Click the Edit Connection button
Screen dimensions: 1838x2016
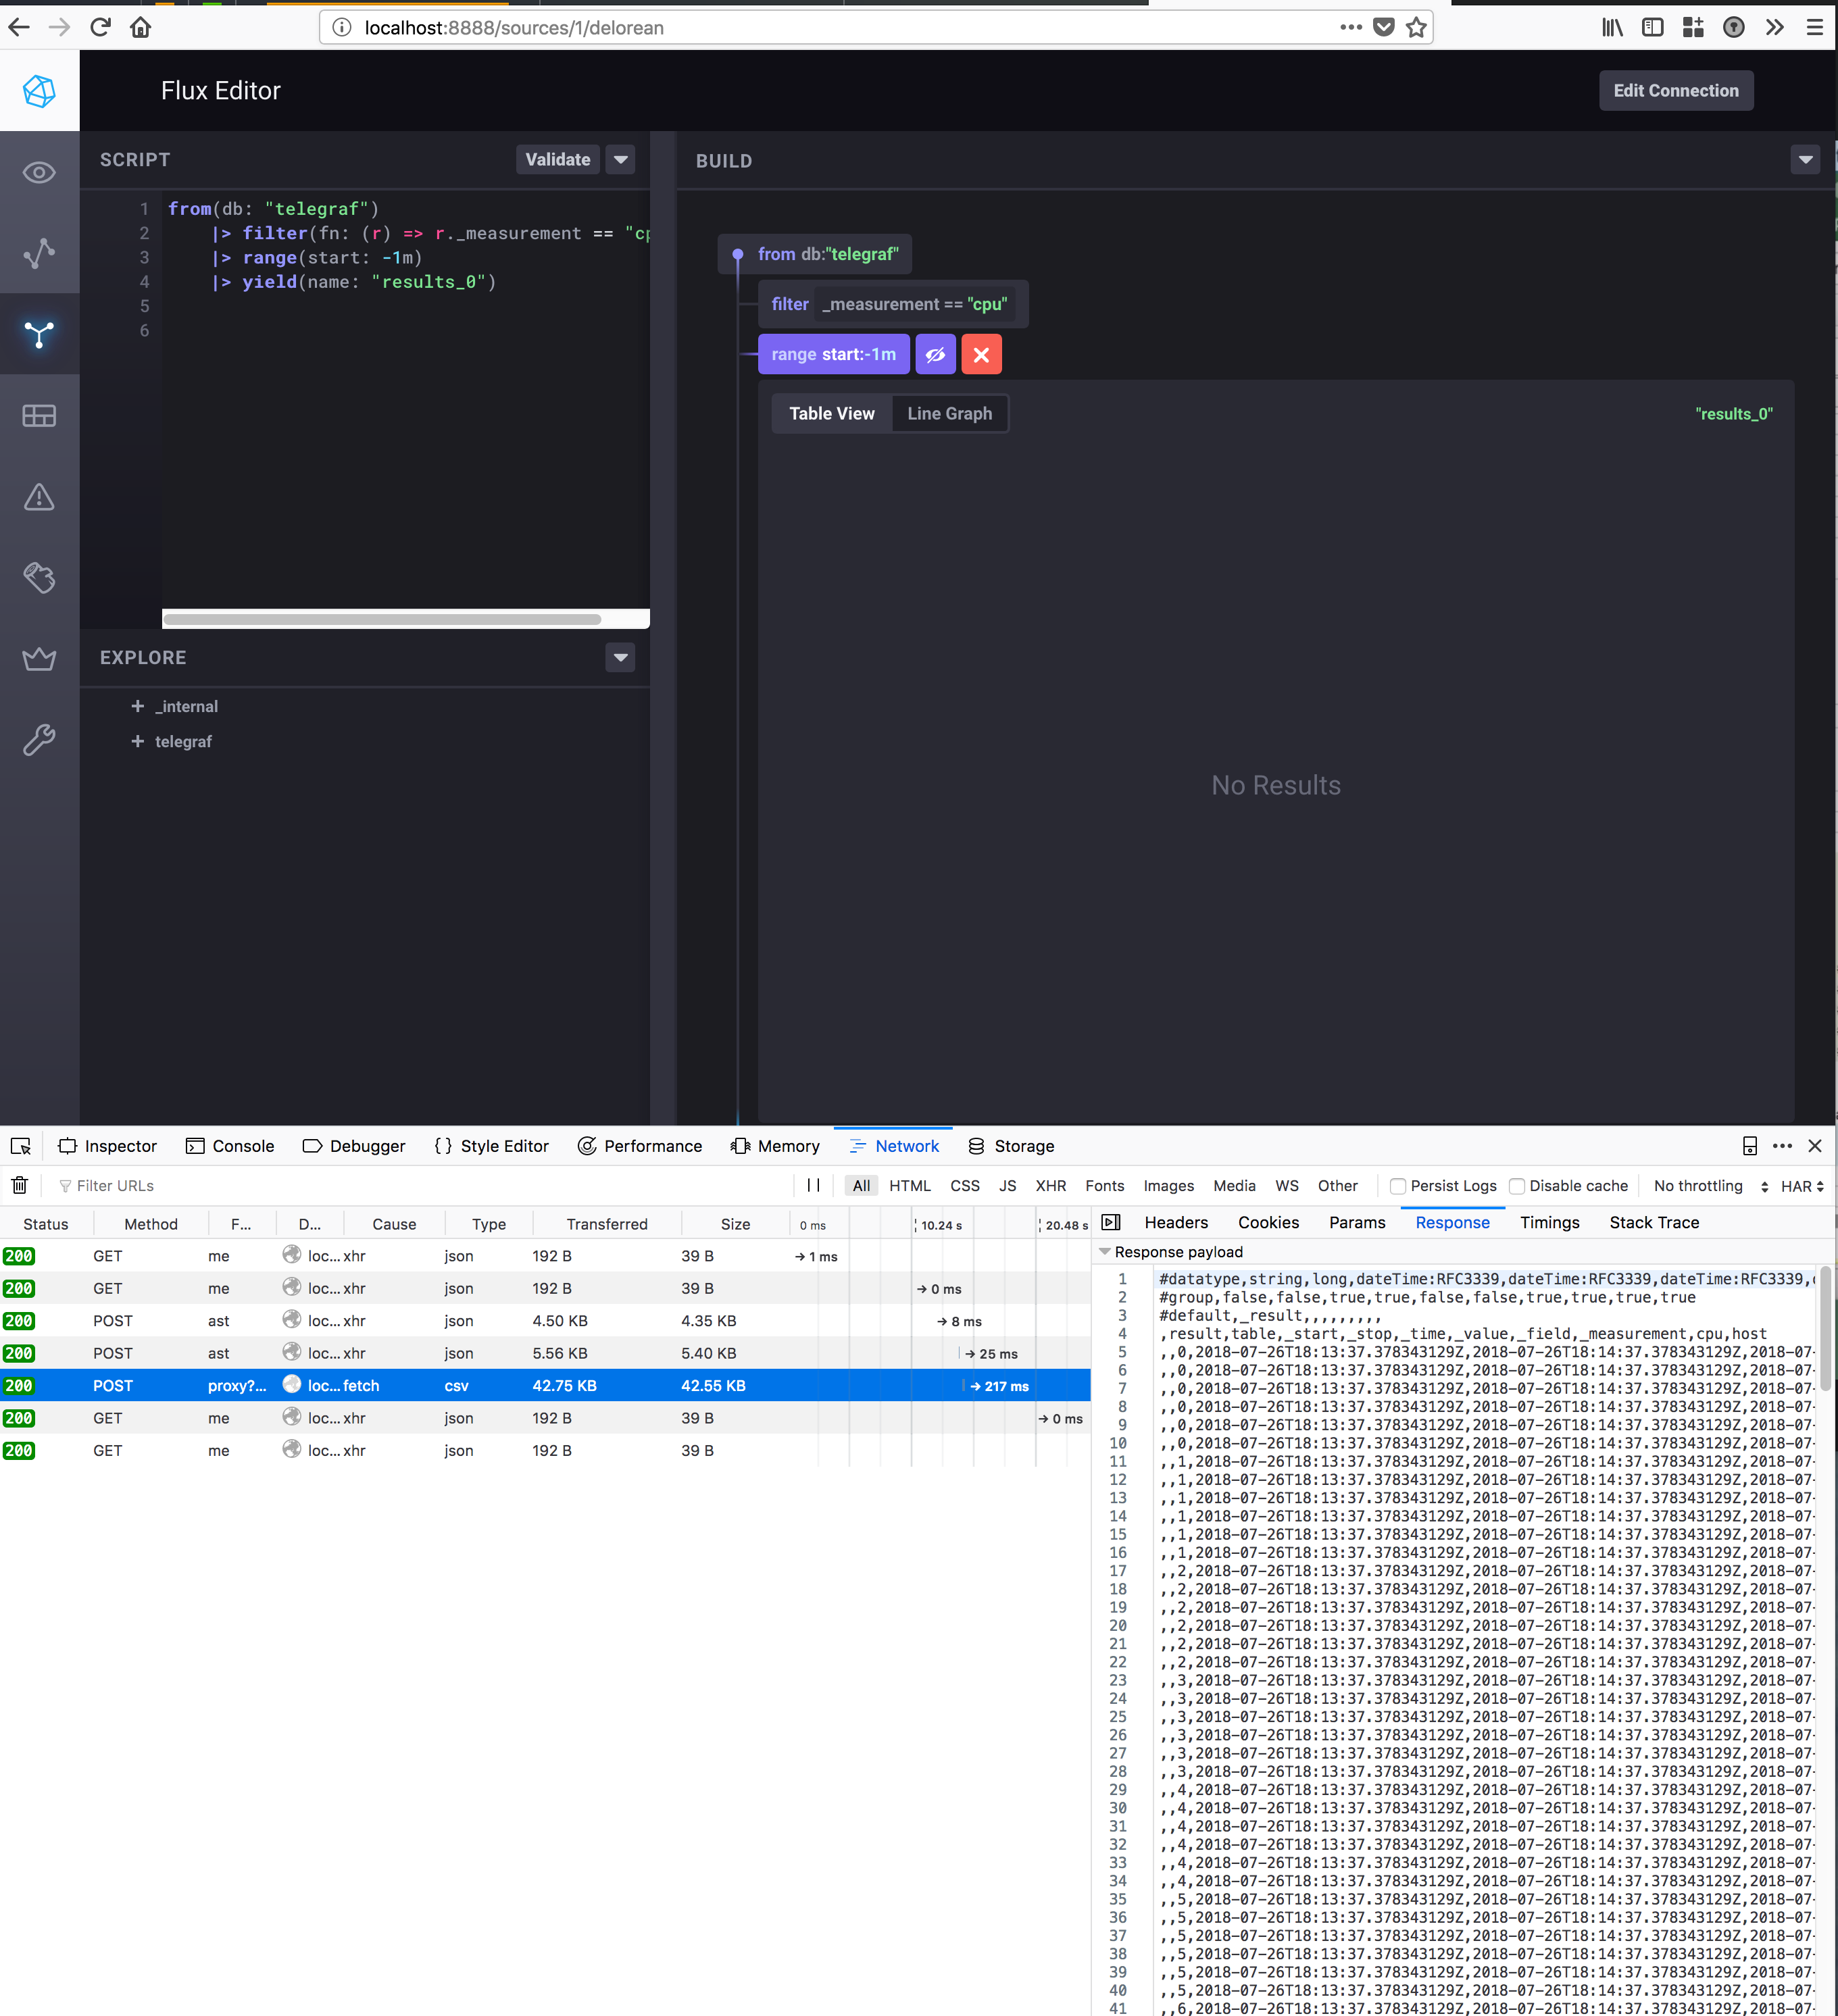(1676, 90)
